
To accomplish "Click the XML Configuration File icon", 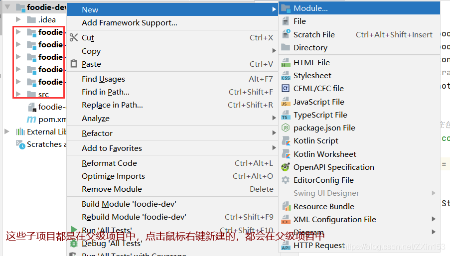I will [x=286, y=219].
